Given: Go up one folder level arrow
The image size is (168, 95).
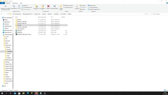Looking at the screenshot, I should (8, 14).
